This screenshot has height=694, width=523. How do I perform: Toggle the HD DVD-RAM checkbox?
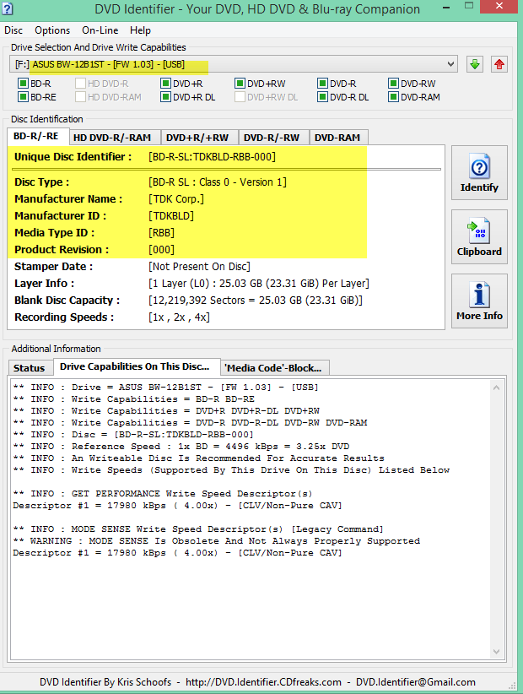point(80,97)
